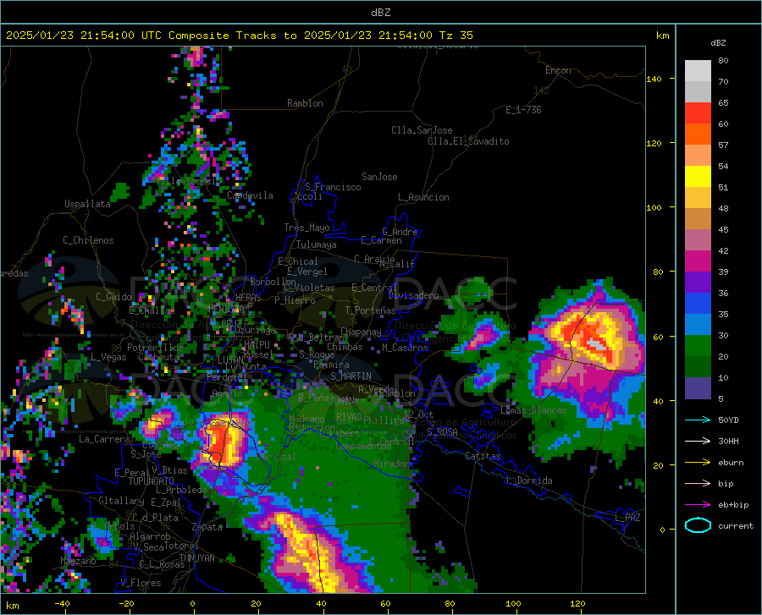The height and width of the screenshot is (615, 762).
Task: Click the magenta eb+bip arrow symbol
Action: 698,505
